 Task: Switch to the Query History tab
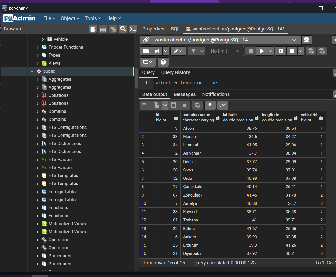[x=175, y=72]
